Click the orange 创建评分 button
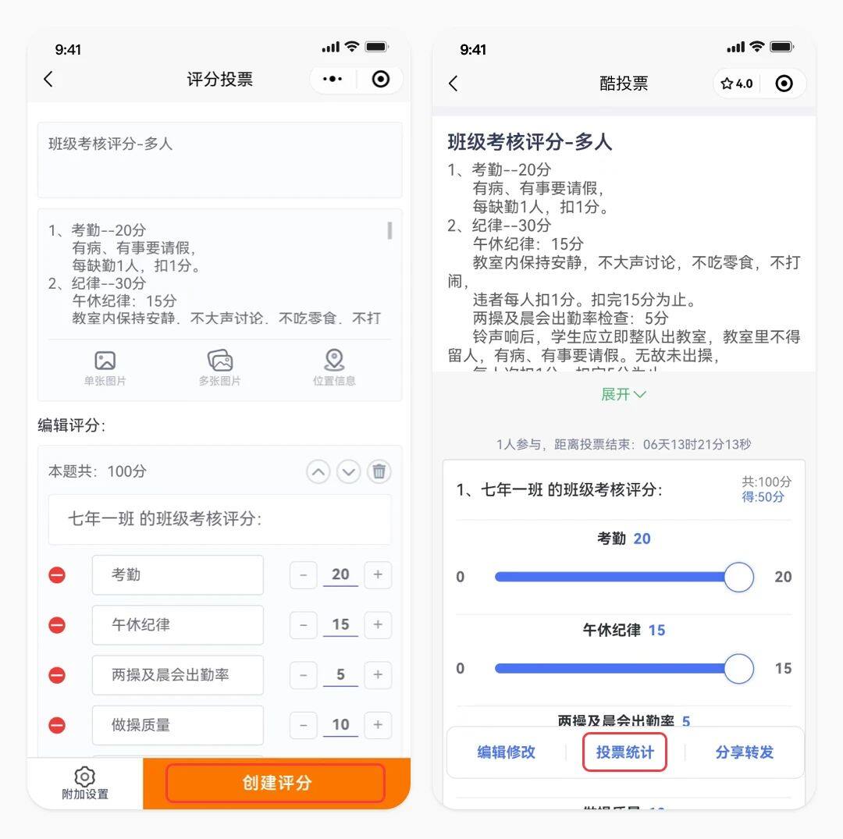Screen dimensions: 843x839 point(276,783)
